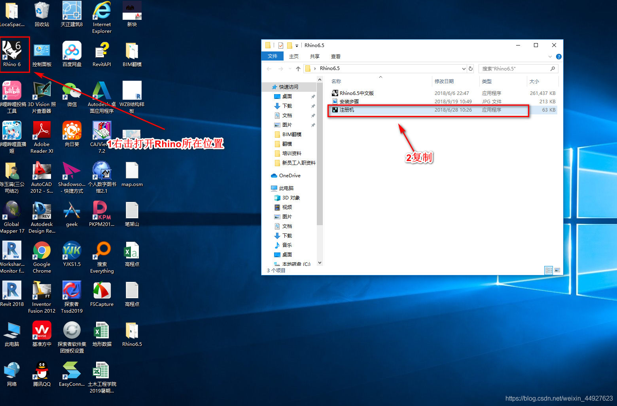
Task: Open the Quick Access Toolbar customize dropdown
Action: tap(297, 46)
